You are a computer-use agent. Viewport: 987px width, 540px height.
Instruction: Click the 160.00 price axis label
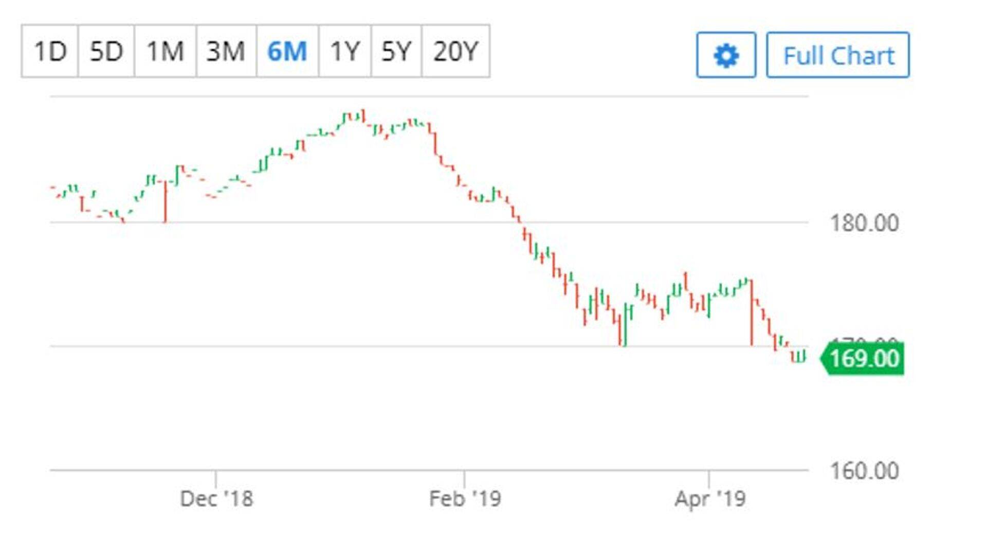pyautogui.click(x=864, y=471)
